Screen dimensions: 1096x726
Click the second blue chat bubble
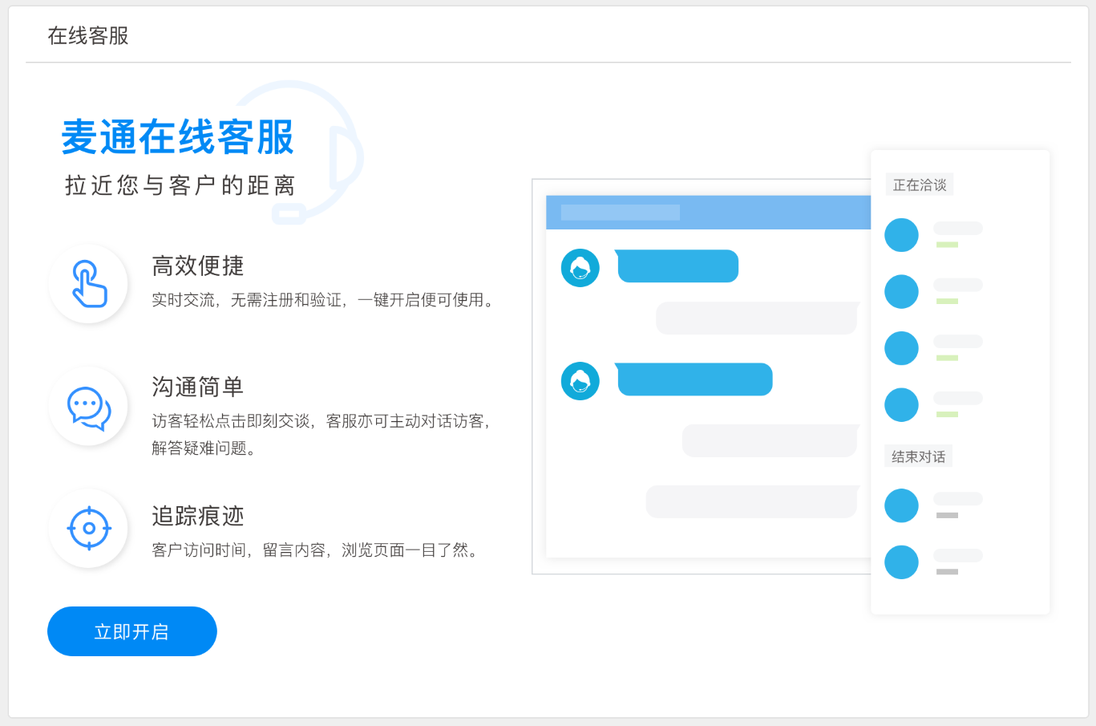pyautogui.click(x=695, y=379)
